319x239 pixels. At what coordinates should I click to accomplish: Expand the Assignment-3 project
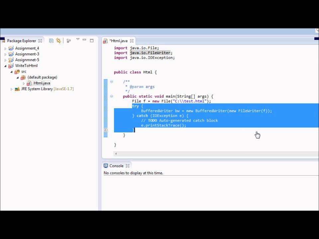coord(5,54)
